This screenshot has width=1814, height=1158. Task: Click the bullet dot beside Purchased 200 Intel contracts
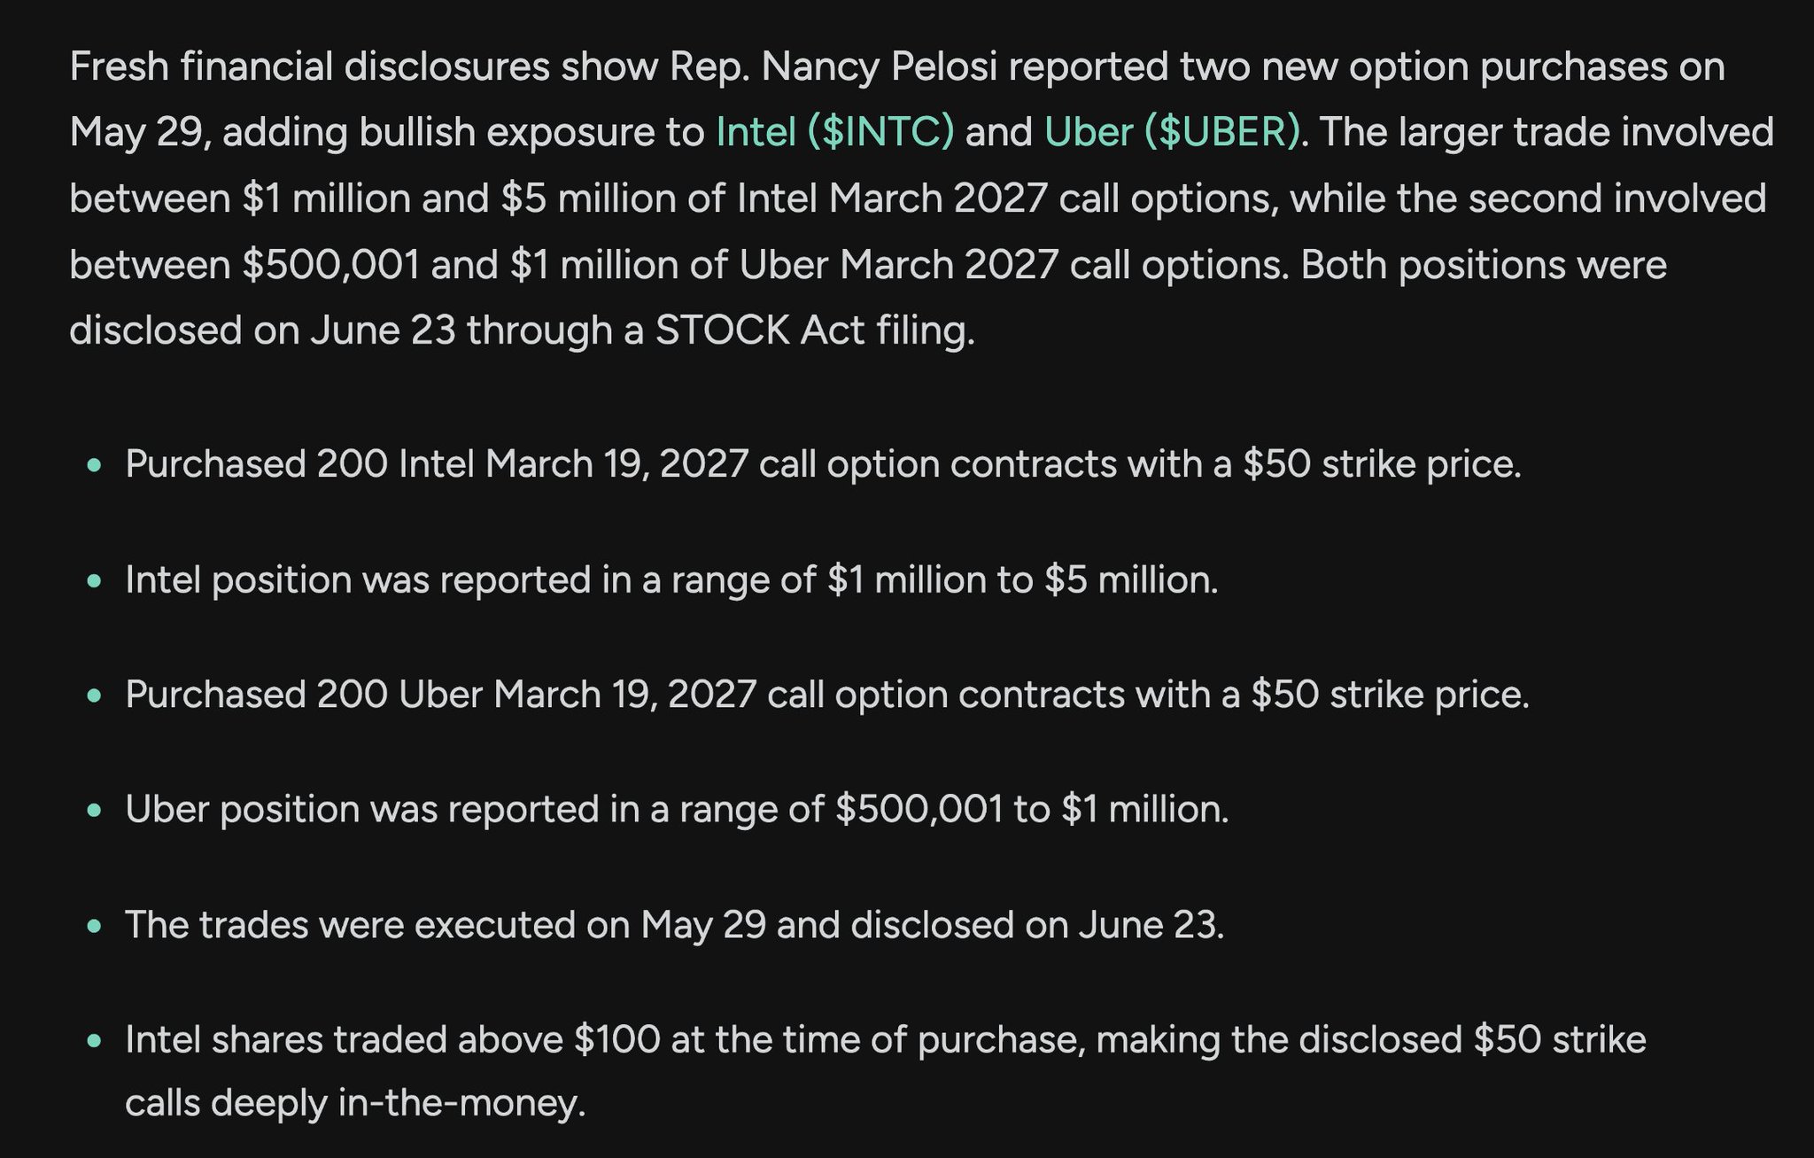point(95,465)
